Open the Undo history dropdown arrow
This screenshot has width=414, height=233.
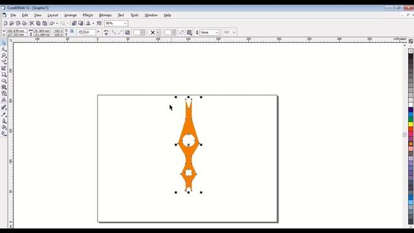[57, 23]
